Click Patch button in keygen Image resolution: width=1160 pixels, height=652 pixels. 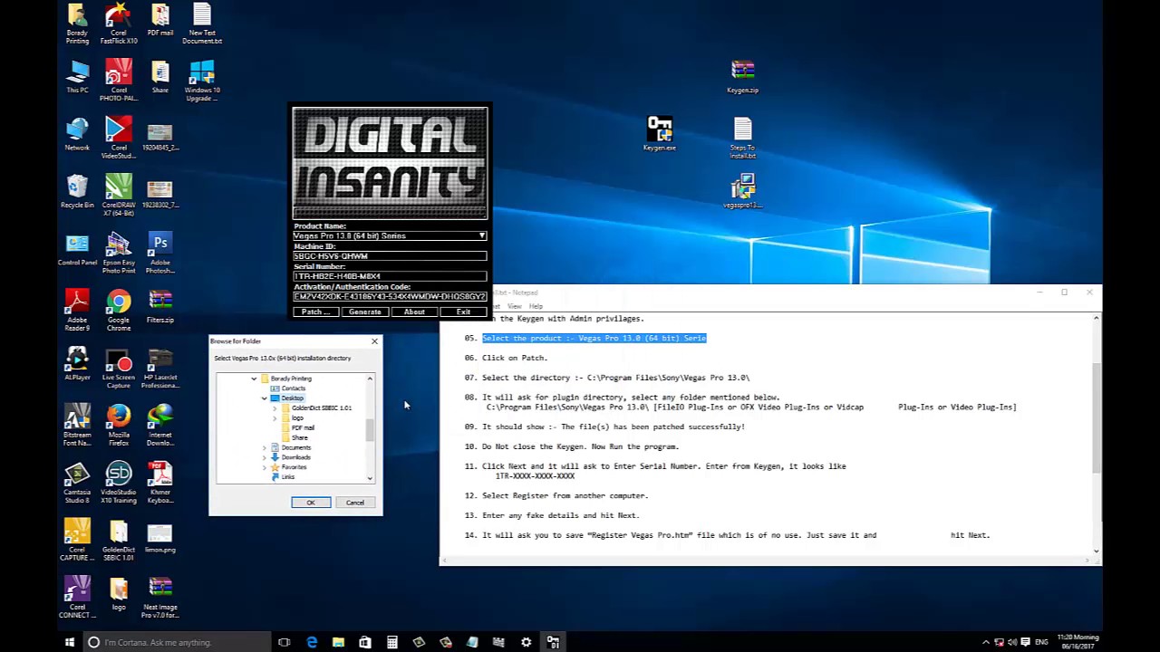[315, 312]
